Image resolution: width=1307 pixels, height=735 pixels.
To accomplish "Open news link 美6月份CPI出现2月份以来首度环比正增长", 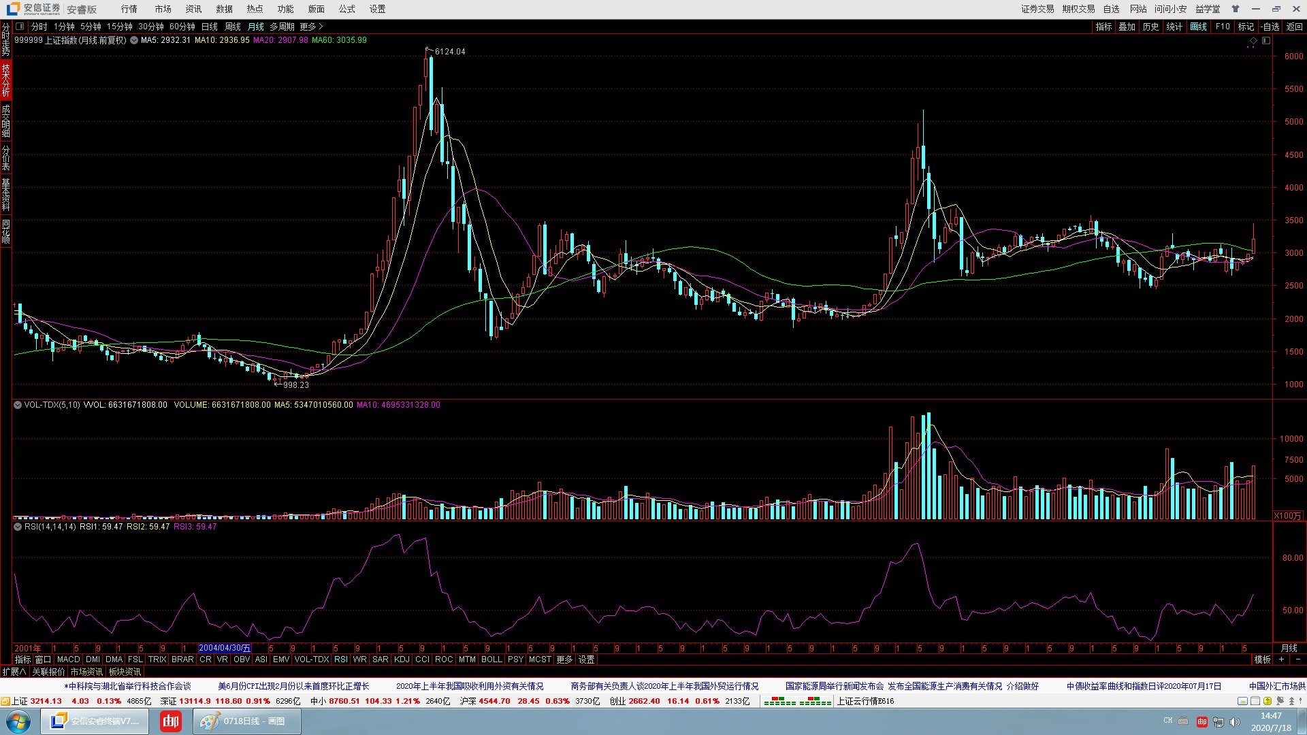I will coord(293,686).
